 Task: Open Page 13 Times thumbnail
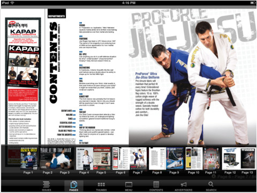[x=248, y=158]
